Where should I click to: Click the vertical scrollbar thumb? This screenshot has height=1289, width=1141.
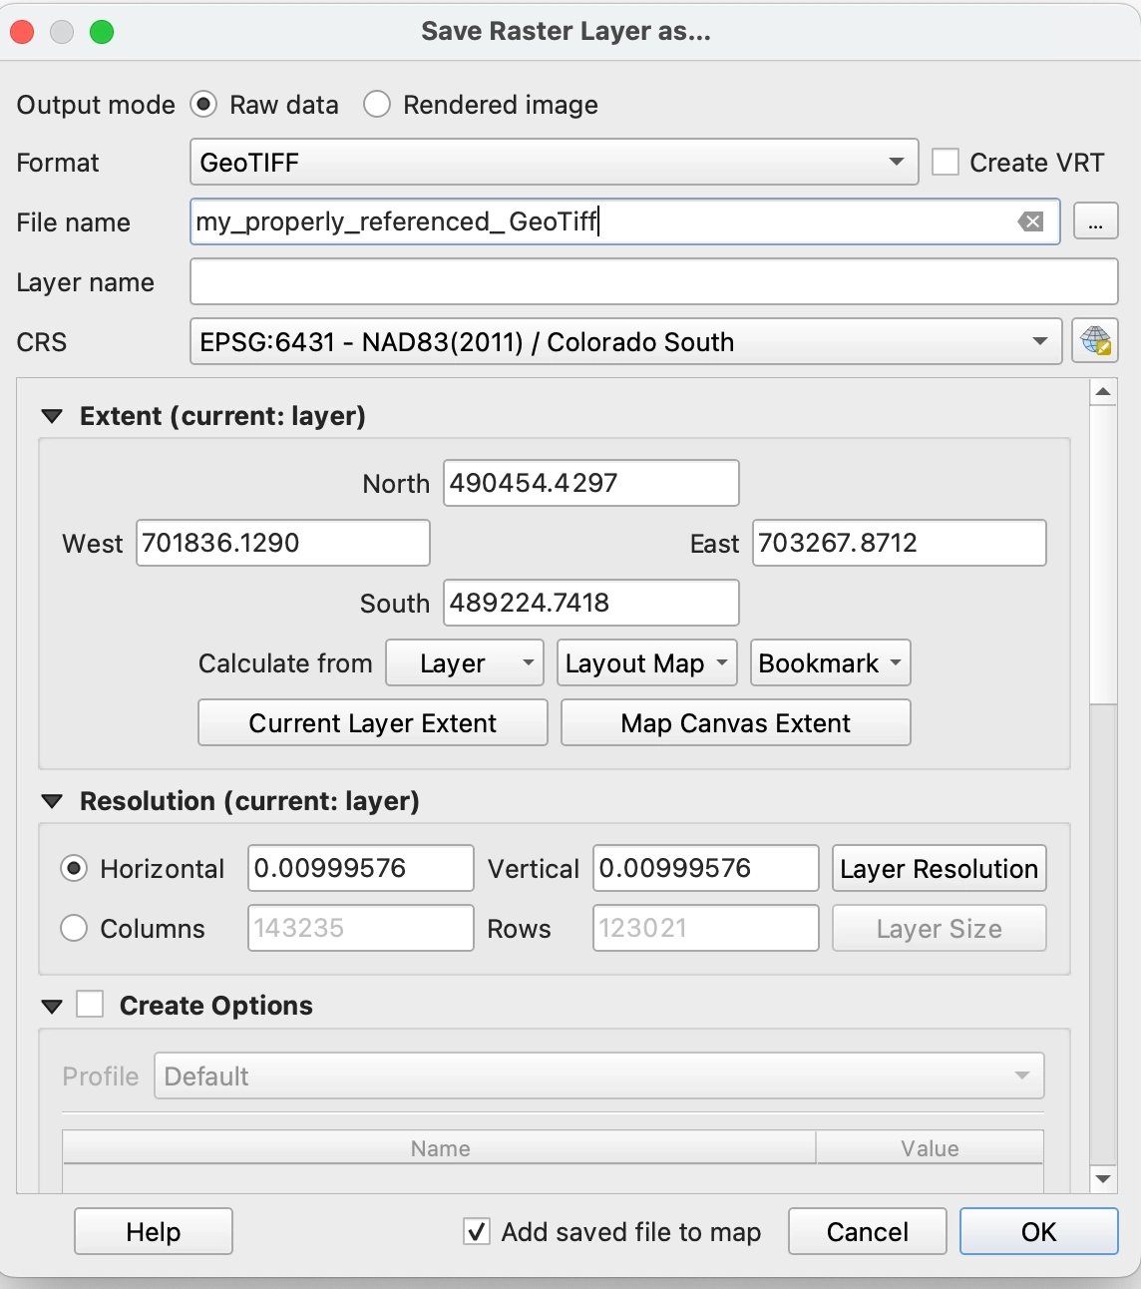point(1103,555)
